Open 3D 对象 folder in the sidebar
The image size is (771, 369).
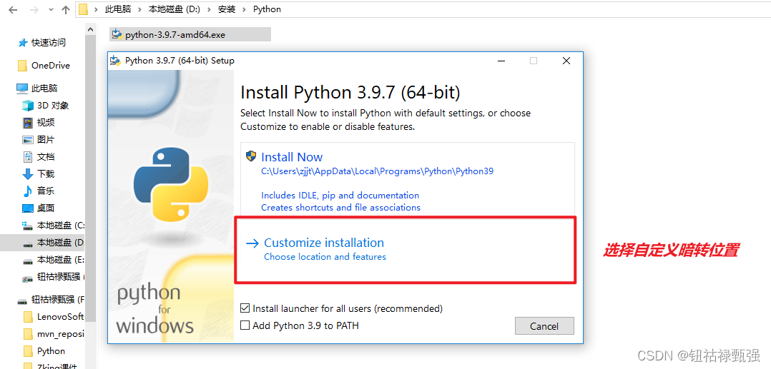[x=53, y=106]
